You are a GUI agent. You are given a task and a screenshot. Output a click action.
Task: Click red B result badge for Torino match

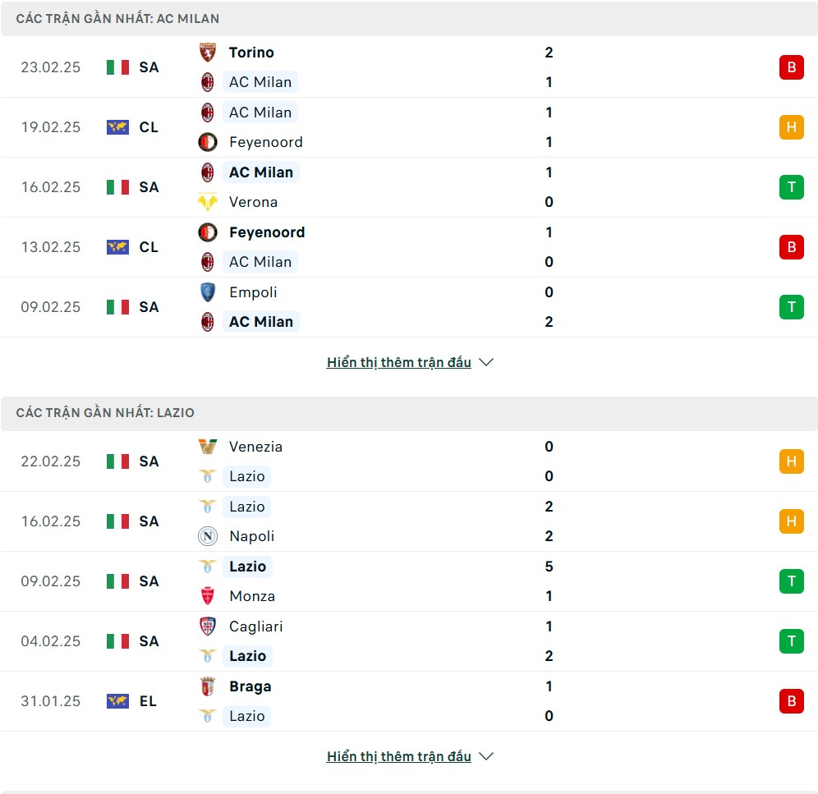click(791, 67)
